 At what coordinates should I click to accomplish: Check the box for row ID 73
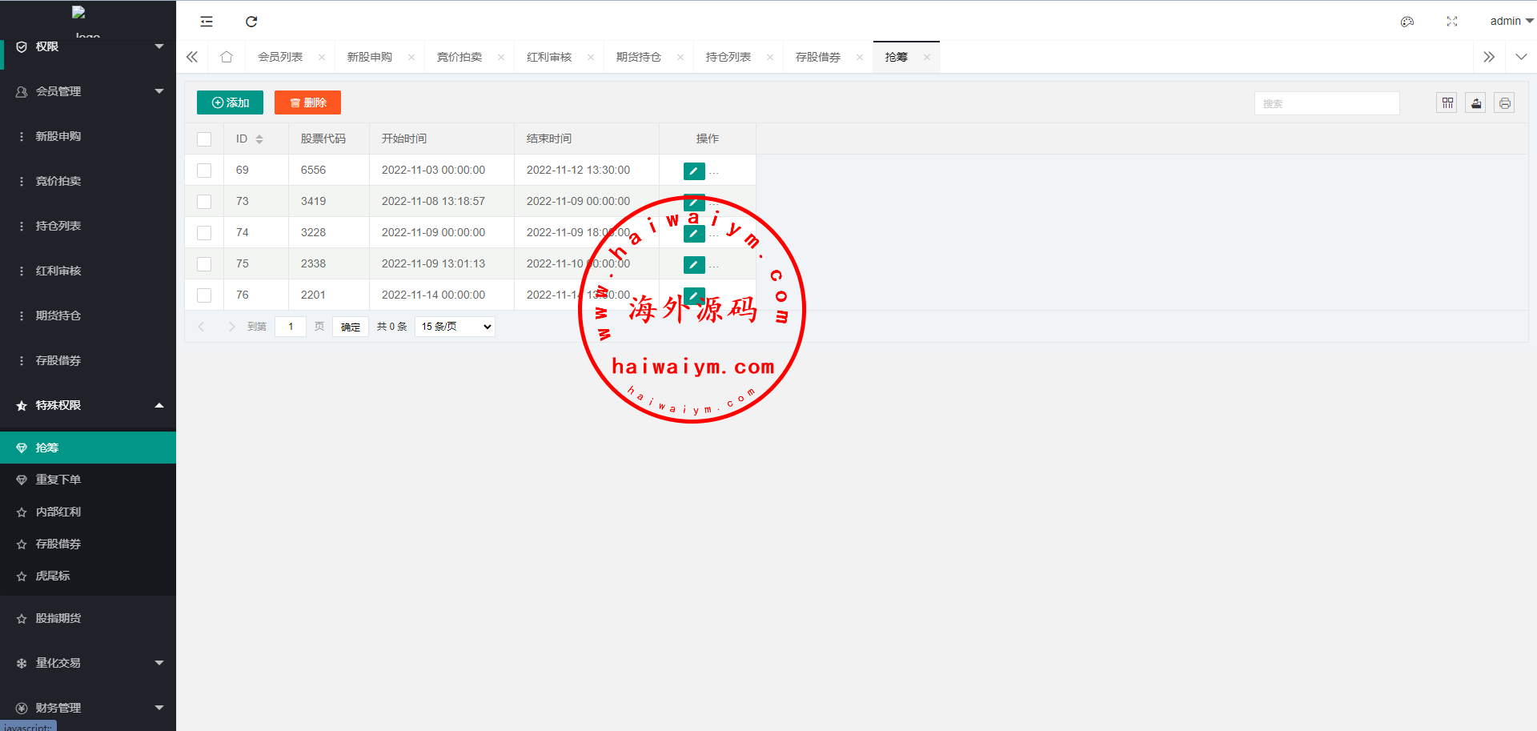tap(204, 202)
